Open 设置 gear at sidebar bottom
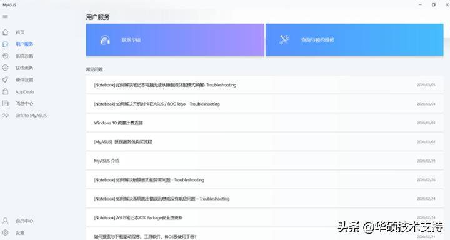This screenshot has width=450, height=240. pos(5,232)
